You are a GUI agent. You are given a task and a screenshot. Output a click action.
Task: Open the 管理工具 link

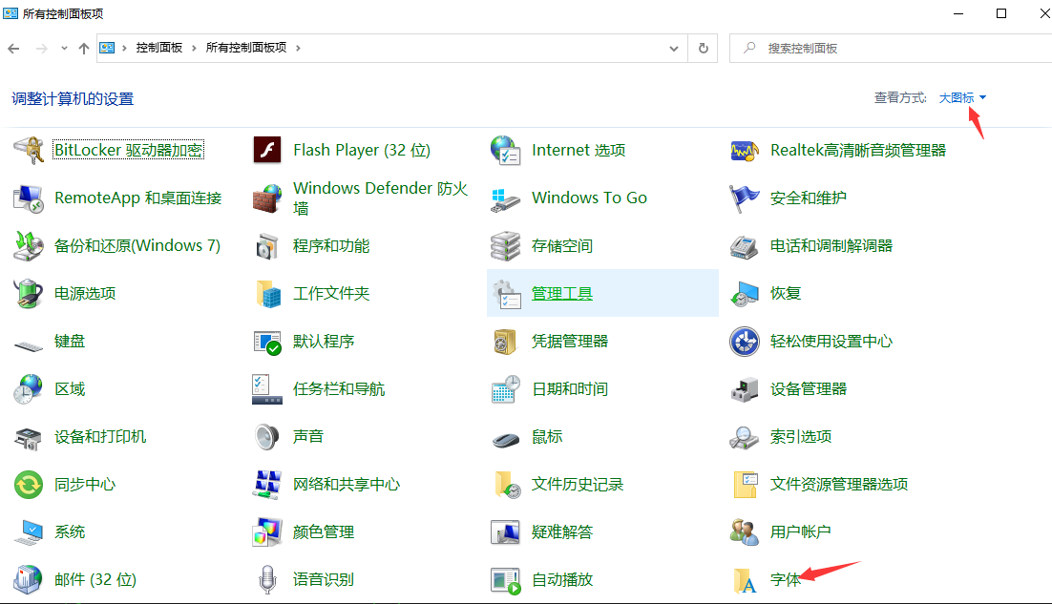pos(562,293)
